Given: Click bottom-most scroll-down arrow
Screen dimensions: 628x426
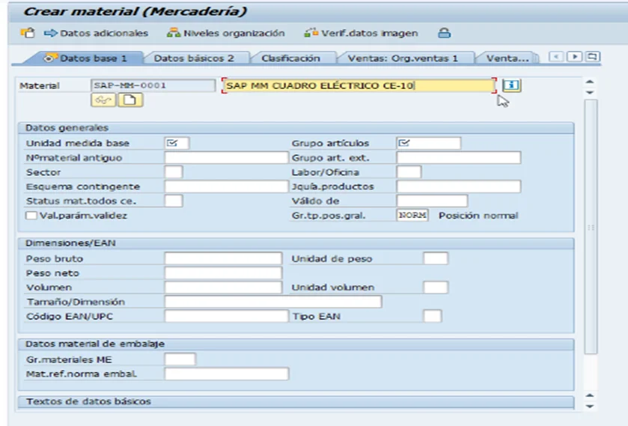Looking at the screenshot, I should pyautogui.click(x=590, y=406).
